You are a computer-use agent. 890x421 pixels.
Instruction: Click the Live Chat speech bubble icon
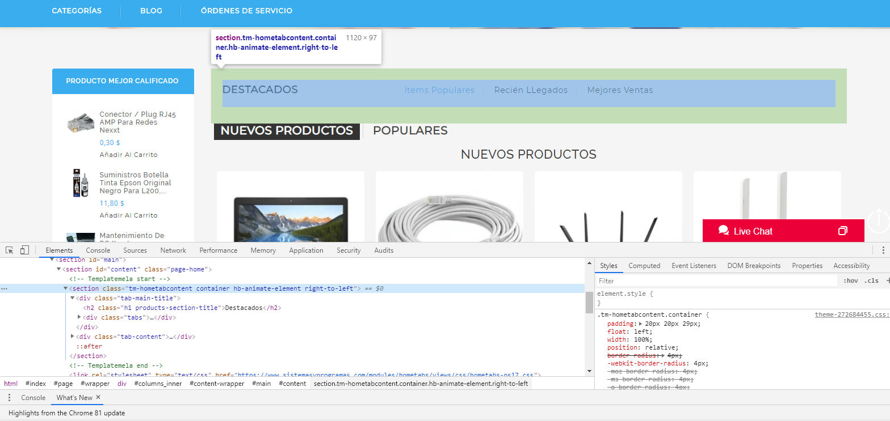point(723,231)
